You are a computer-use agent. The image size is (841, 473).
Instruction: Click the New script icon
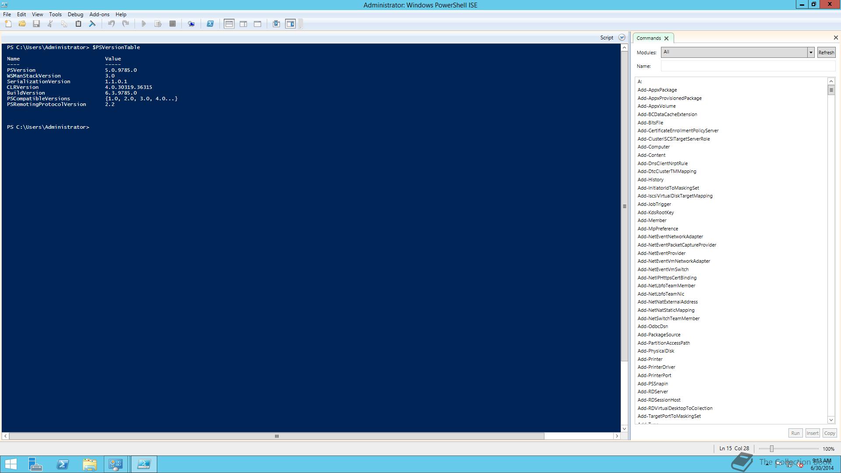tap(8, 24)
